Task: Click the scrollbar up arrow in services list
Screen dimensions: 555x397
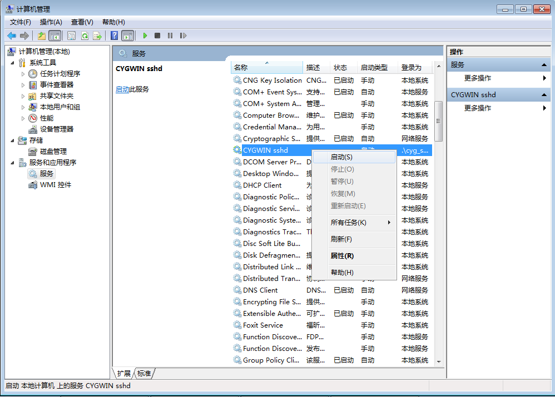Action: pyautogui.click(x=439, y=66)
